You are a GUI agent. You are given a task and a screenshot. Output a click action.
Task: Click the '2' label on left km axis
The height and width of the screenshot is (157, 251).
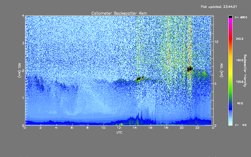coord(23,70)
